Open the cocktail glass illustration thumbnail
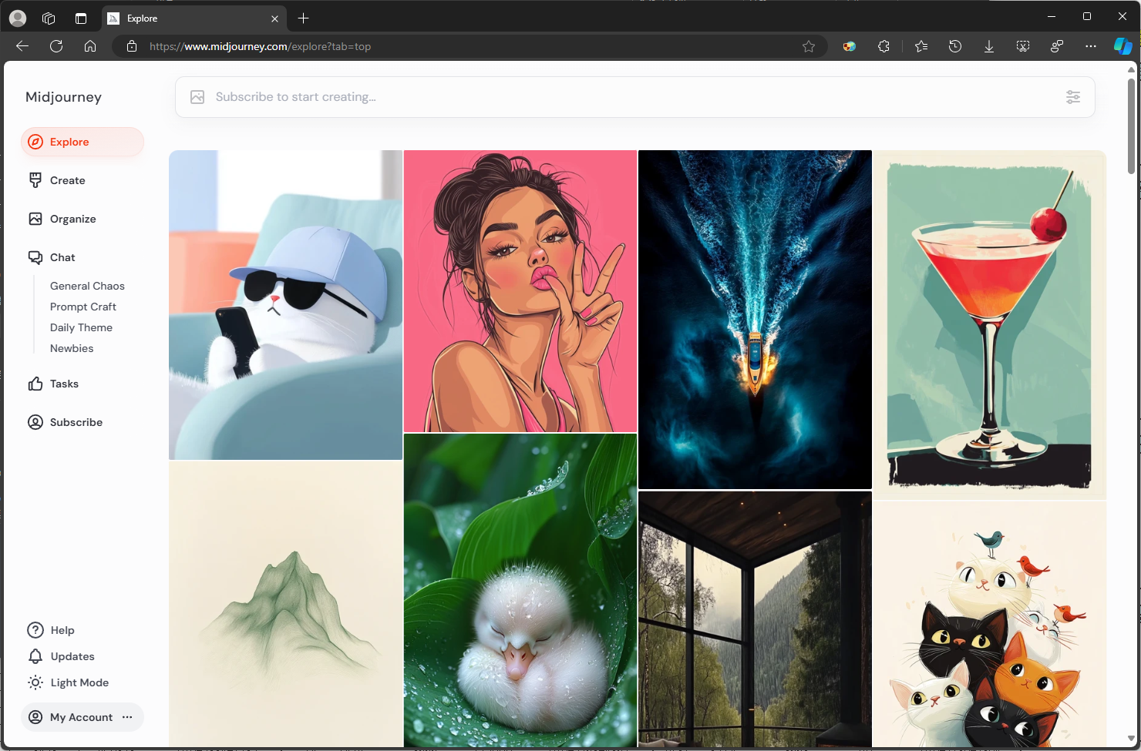Image resolution: width=1141 pixels, height=751 pixels. tap(989, 324)
